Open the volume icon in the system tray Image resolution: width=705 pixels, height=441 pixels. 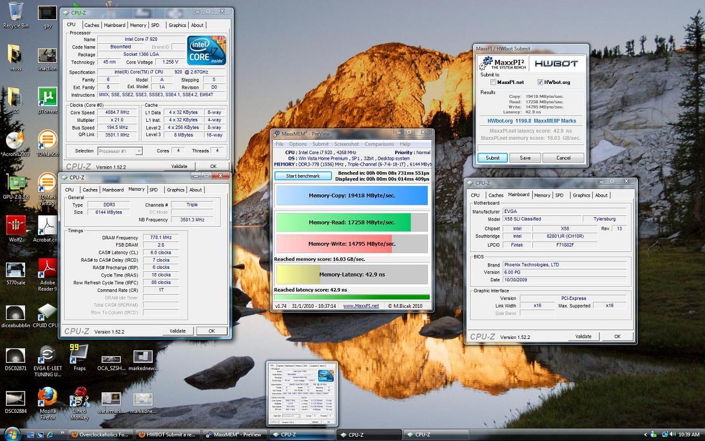(x=673, y=434)
